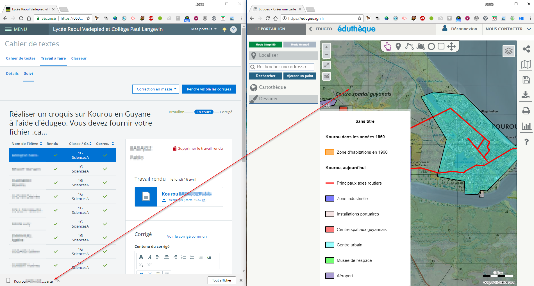Switch to the Détails tab
Screen dimensions: 534x286
12,73
